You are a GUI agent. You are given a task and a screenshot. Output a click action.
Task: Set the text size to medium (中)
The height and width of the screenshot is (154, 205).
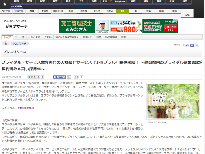coord(192,45)
